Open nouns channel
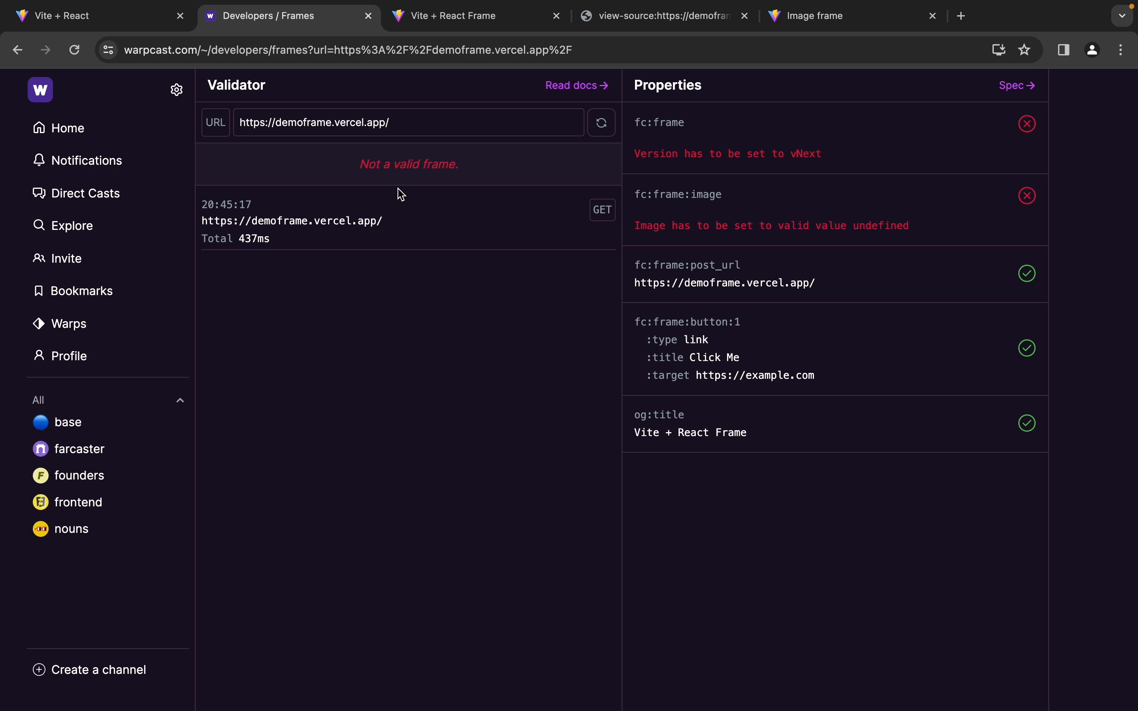 pos(61,529)
